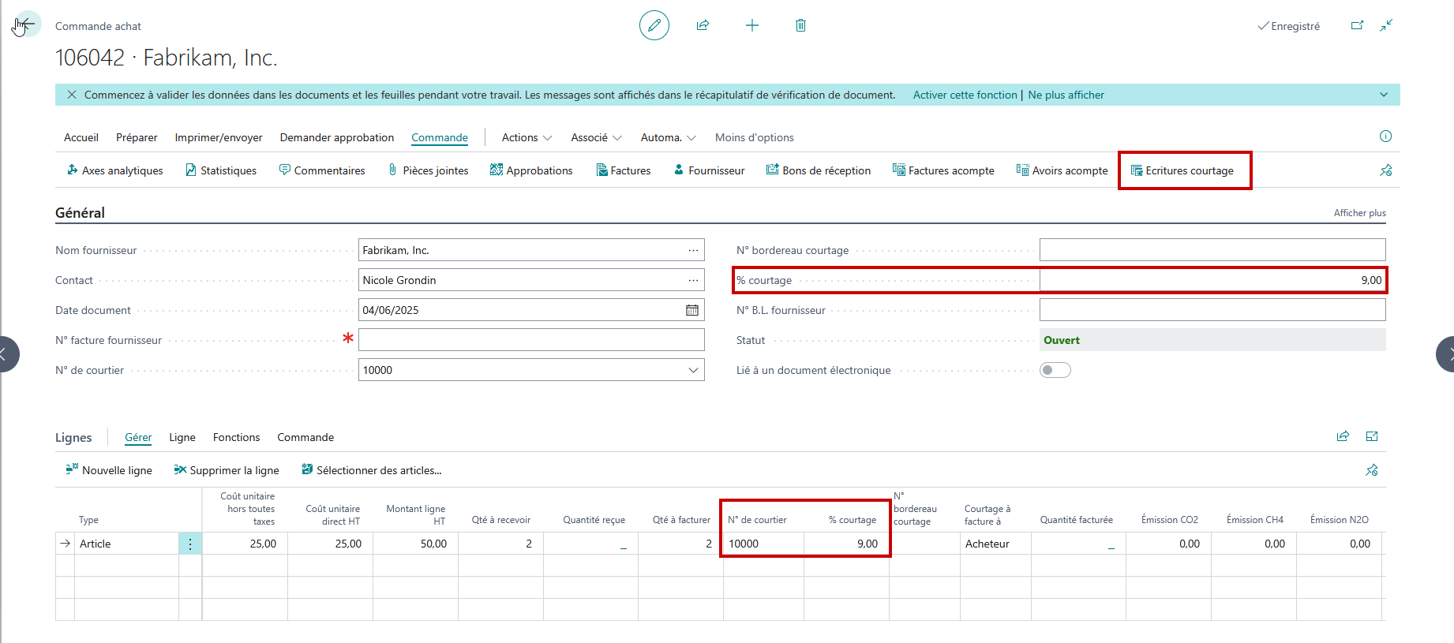Screen dimensions: 1454x643
Task: Click the pencil edit icon
Action: pos(654,25)
